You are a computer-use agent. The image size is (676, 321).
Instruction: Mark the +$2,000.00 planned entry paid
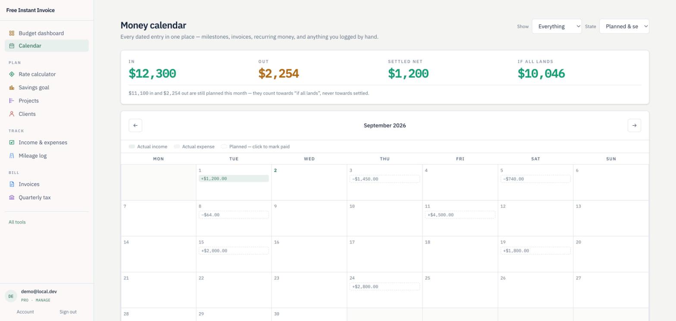[234, 251]
